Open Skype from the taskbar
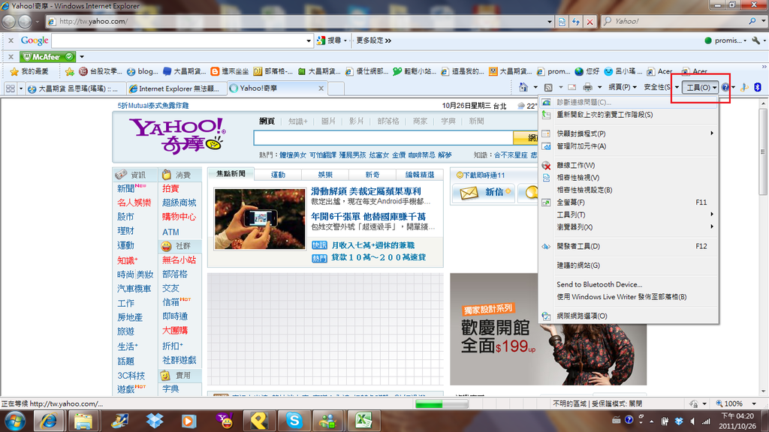Image resolution: width=769 pixels, height=432 pixels. (x=294, y=421)
